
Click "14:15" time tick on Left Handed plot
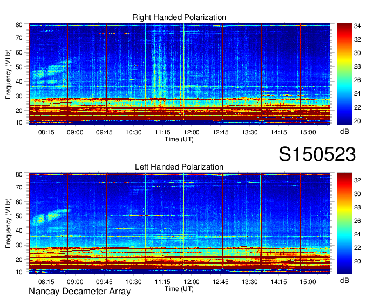coord(279,282)
